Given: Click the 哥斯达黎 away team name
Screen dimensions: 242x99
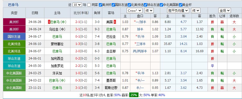Looking at the screenshot, I should tap(111, 88).
